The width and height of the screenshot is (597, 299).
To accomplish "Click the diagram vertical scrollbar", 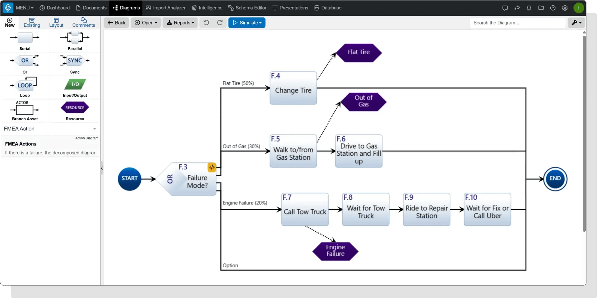I will tap(584, 133).
